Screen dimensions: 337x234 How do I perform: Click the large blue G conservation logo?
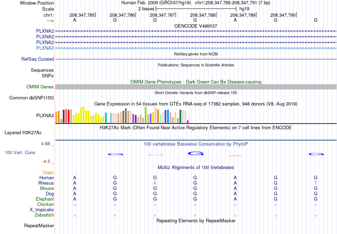tap(195, 153)
